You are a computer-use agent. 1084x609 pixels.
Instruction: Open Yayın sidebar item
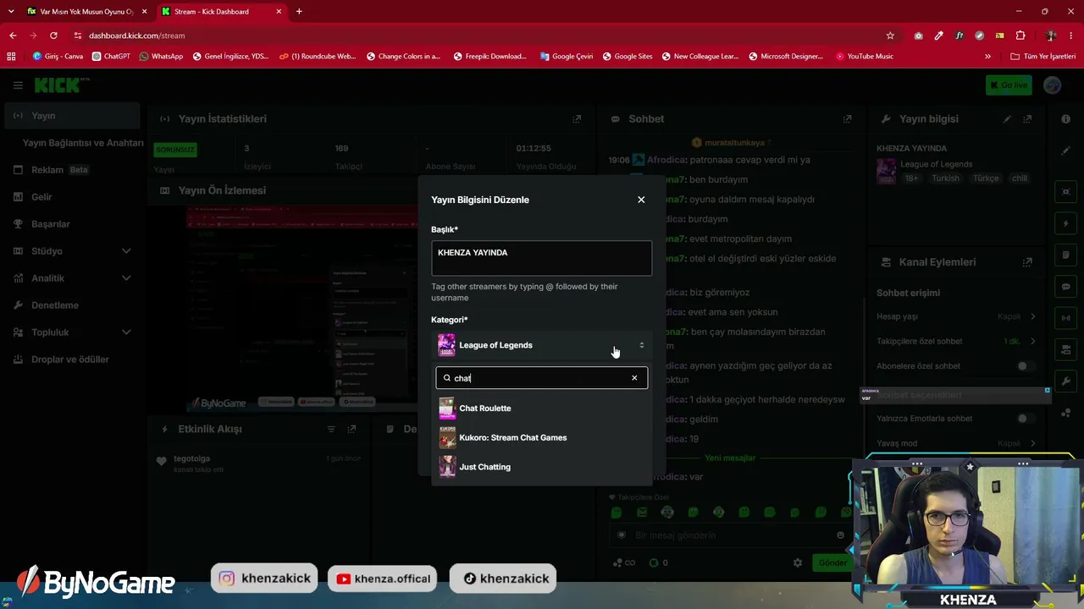tap(71, 116)
